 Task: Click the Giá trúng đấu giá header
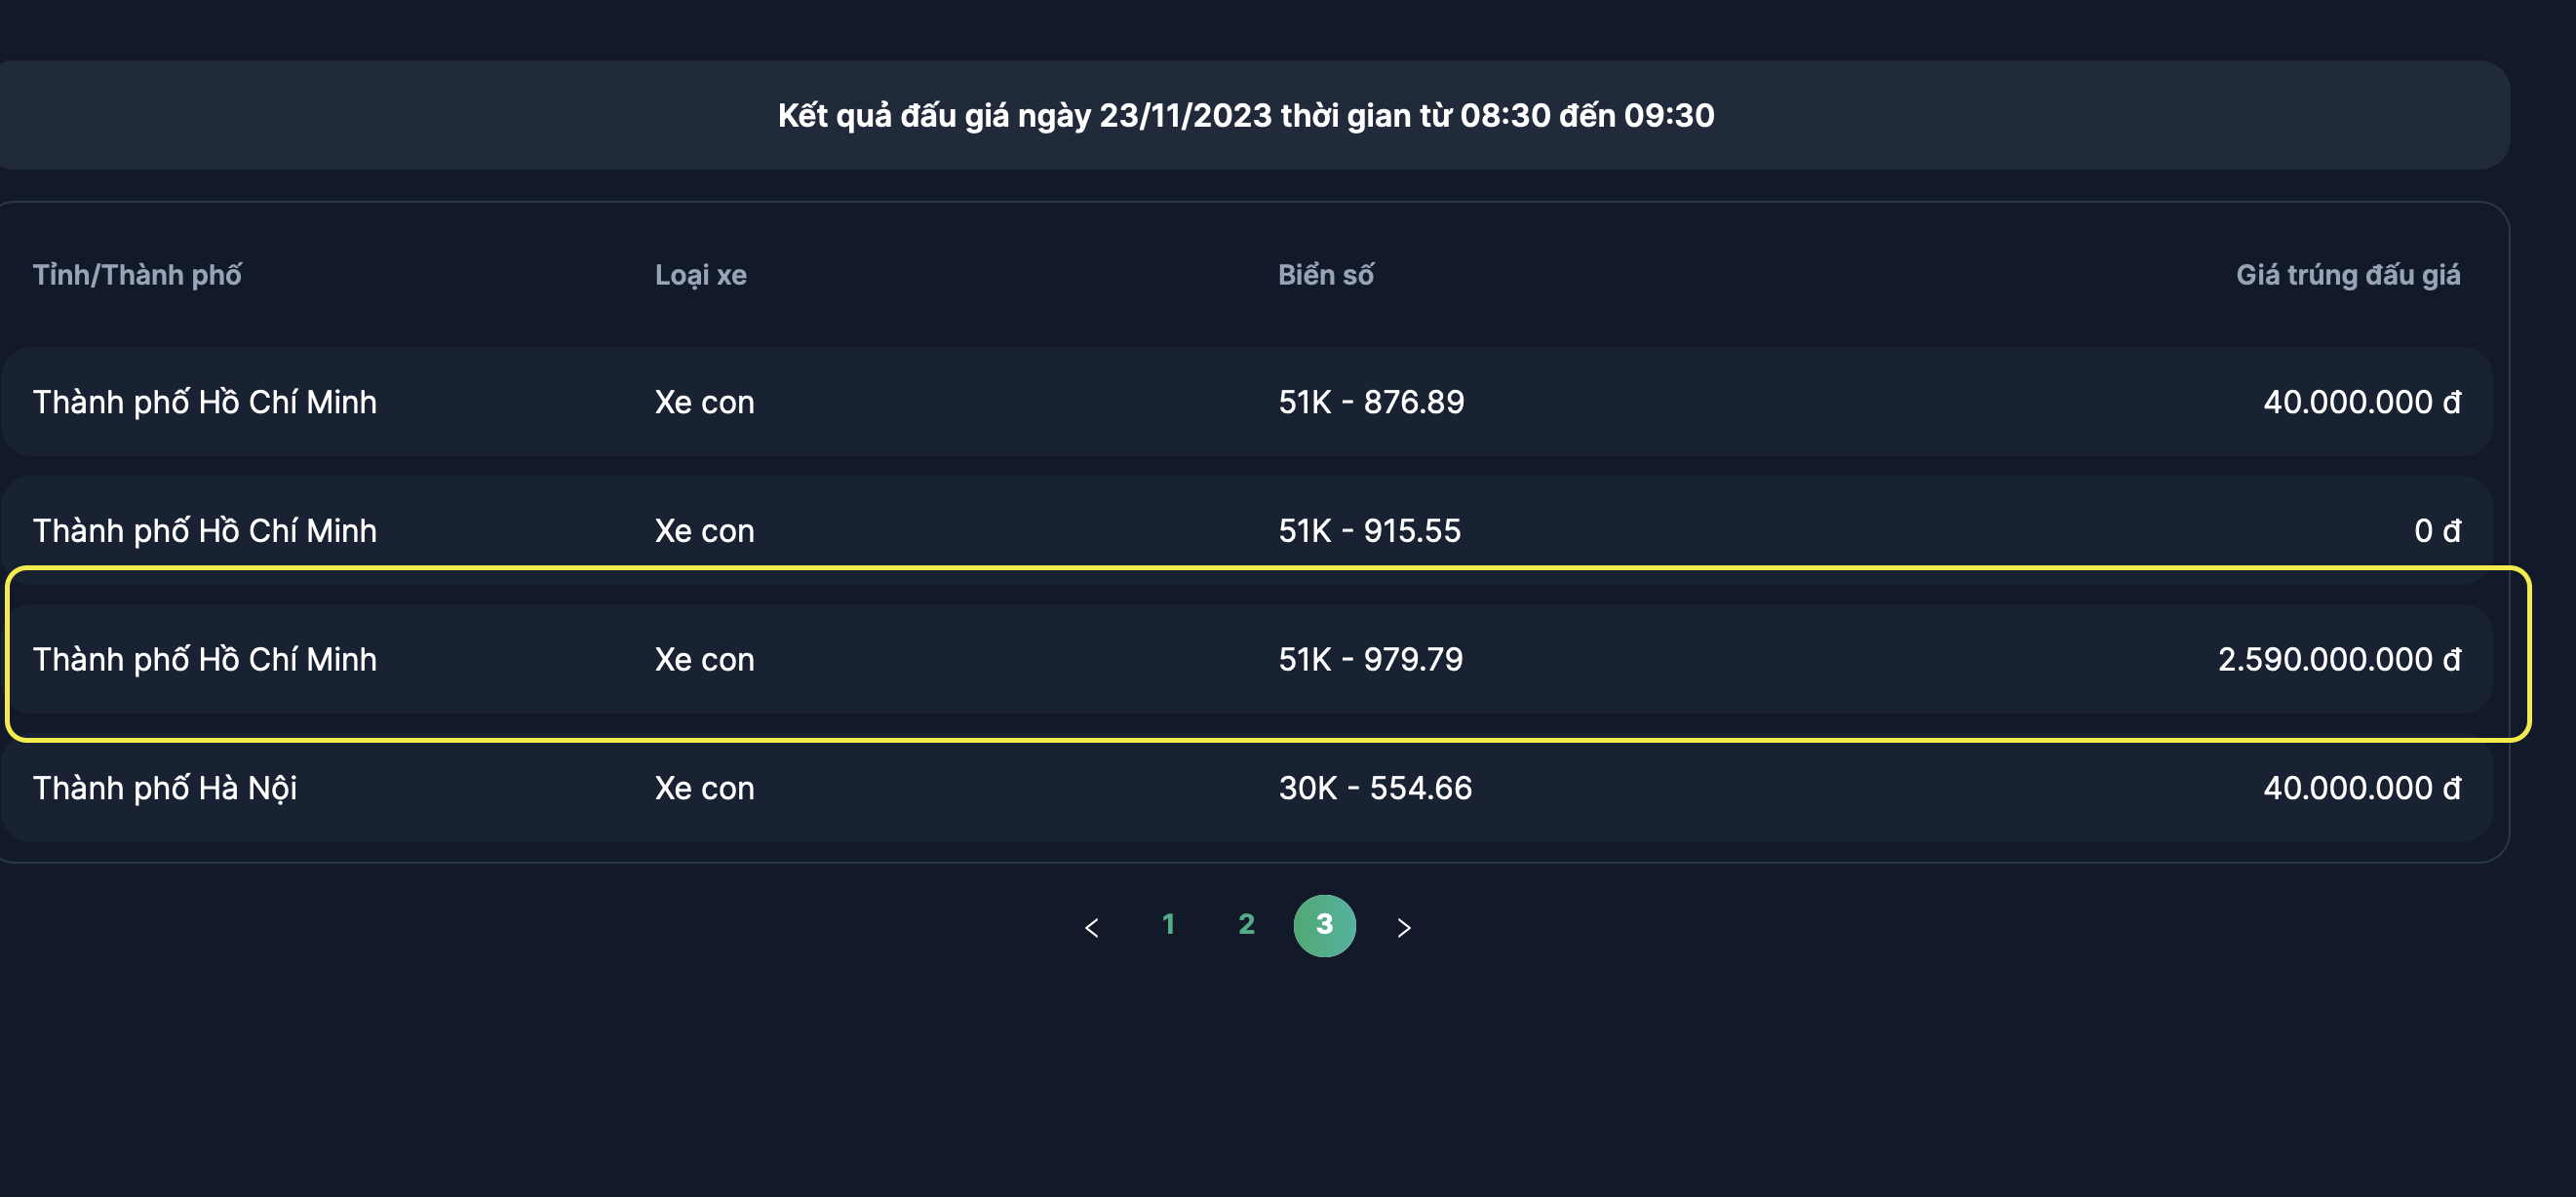[2347, 275]
